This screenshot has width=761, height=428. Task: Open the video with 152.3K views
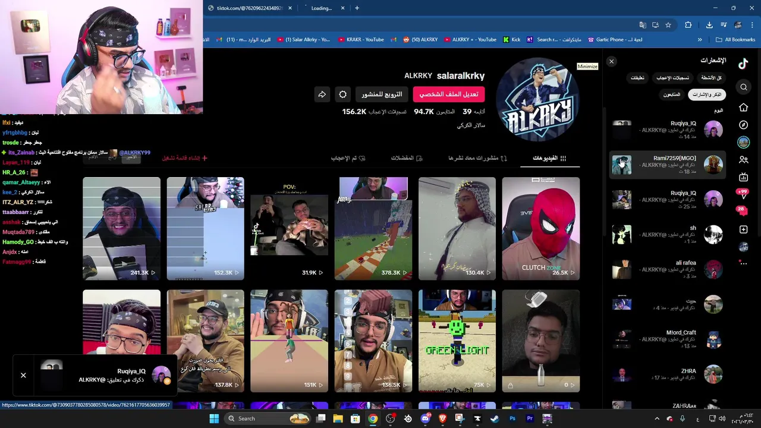pos(206,228)
